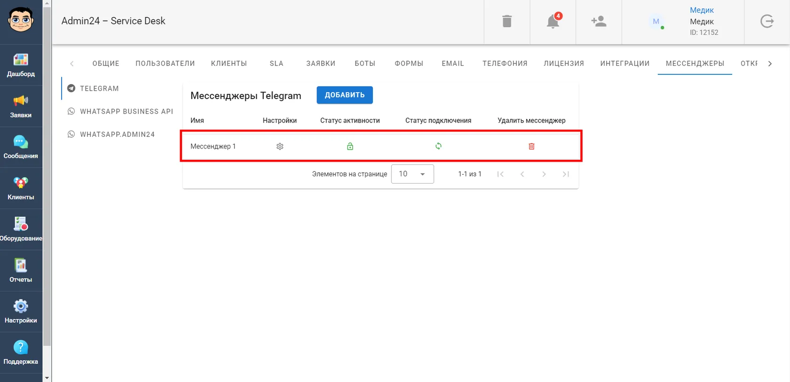Click the Удалить мессенджер column header
Screen dimensions: 790x382
pos(531,120)
